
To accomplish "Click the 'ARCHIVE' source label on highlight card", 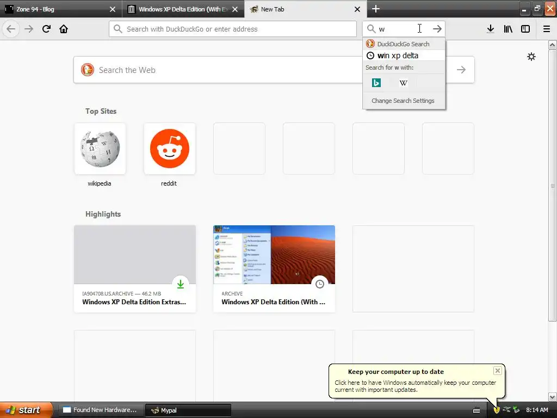I will 232,293.
